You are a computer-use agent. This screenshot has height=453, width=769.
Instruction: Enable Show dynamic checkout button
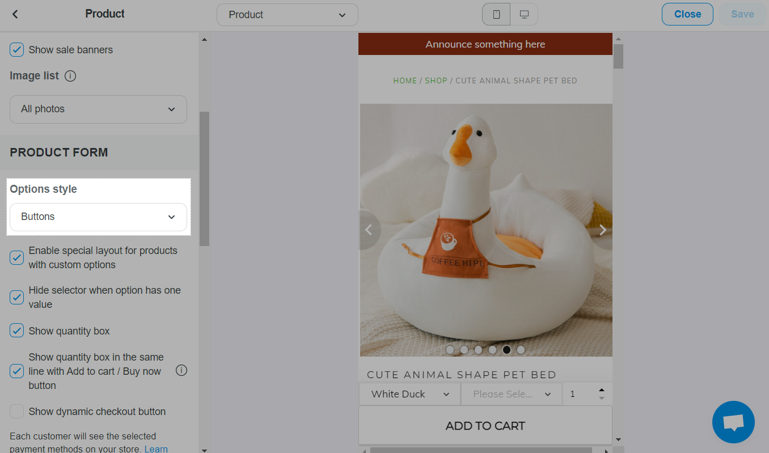pos(17,412)
